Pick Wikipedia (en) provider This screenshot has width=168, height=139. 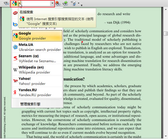(x=37, y=70)
